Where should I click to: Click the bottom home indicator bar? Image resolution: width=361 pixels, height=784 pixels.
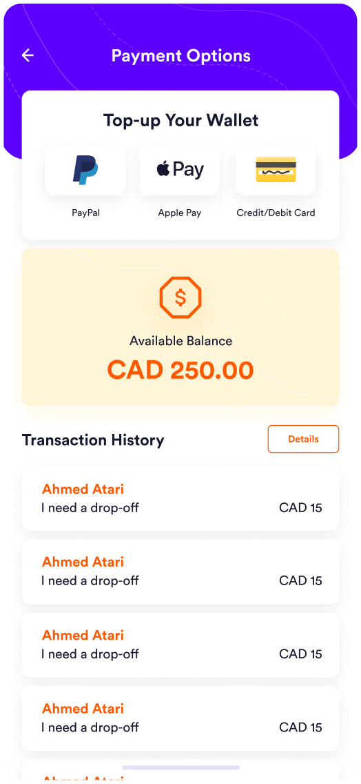(180, 767)
